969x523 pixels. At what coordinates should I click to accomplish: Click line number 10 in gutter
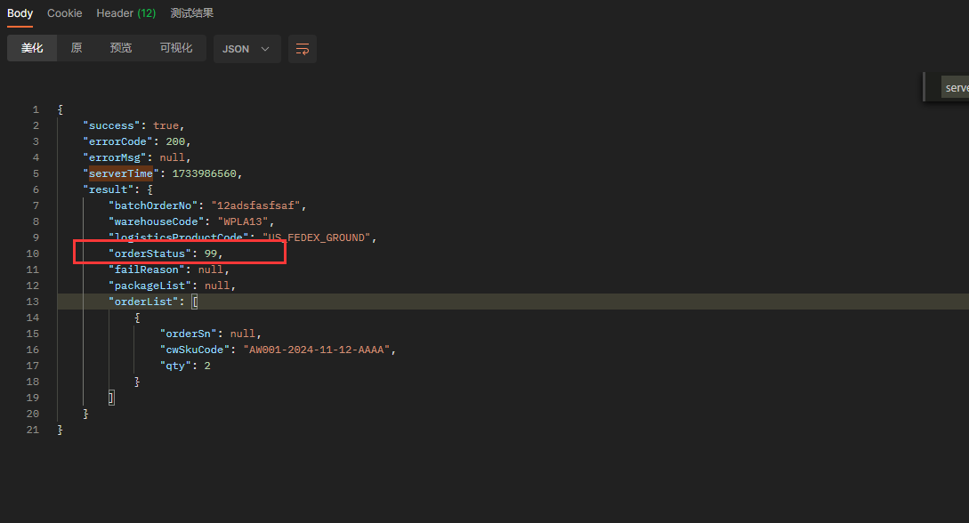point(32,253)
